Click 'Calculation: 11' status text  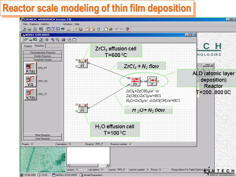click(63, 144)
